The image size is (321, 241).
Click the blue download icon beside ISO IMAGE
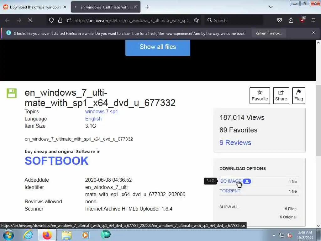click(x=247, y=181)
